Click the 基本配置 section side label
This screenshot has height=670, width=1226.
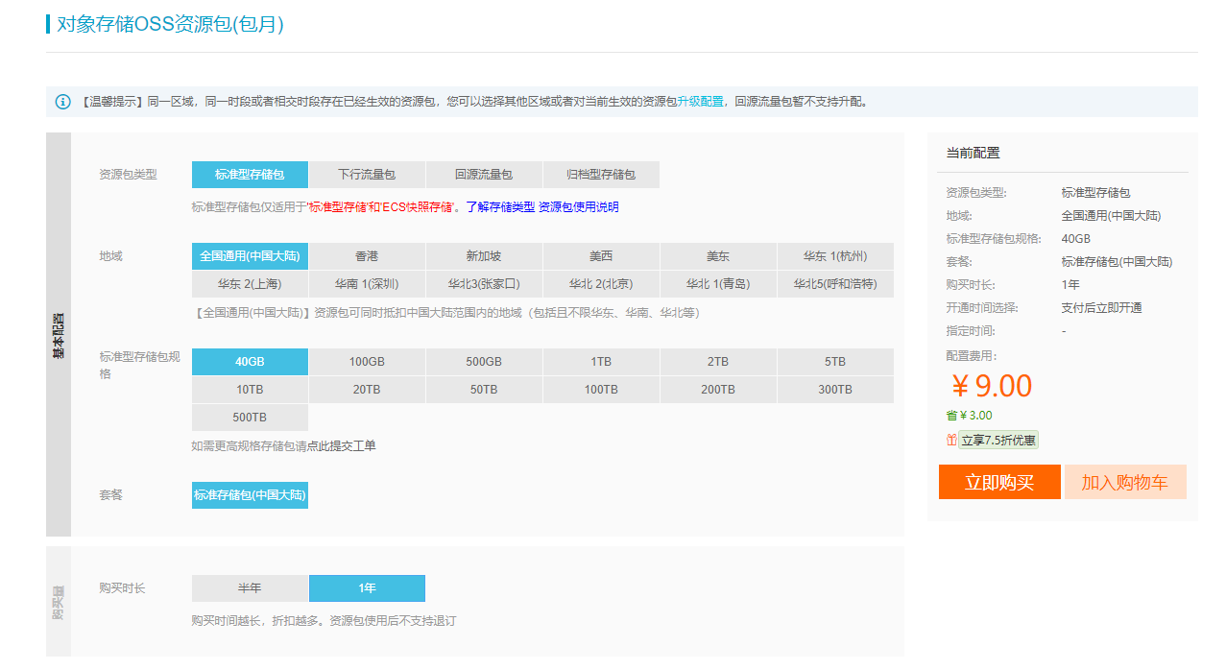59,335
